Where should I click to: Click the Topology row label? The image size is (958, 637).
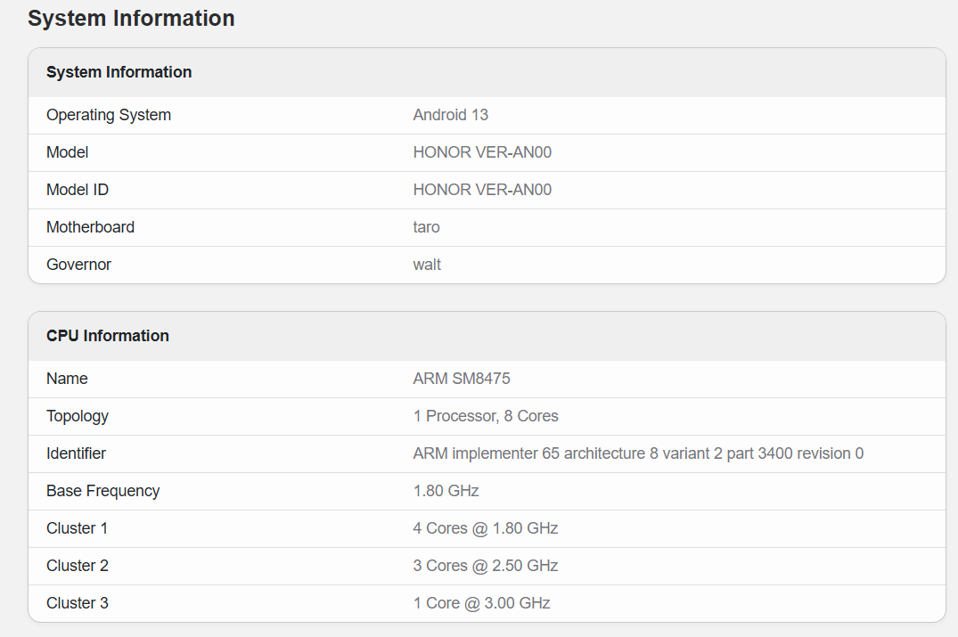tap(77, 416)
